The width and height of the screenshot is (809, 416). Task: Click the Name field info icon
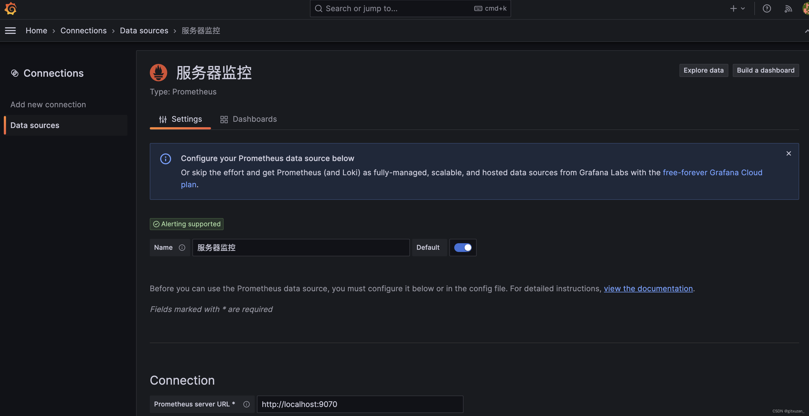[x=182, y=248]
